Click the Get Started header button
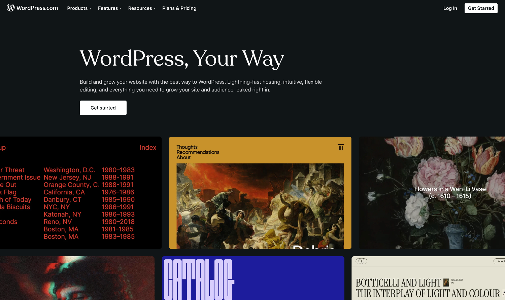The height and width of the screenshot is (300, 505). click(481, 8)
